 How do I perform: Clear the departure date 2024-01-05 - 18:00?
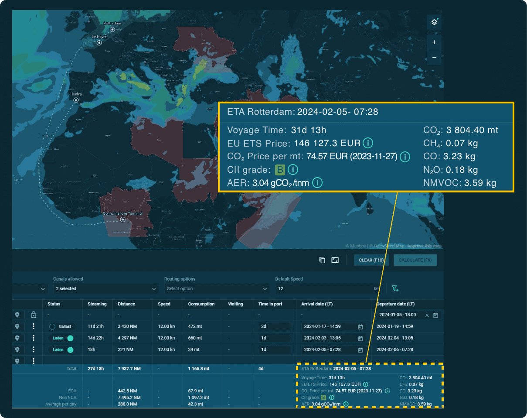(427, 315)
